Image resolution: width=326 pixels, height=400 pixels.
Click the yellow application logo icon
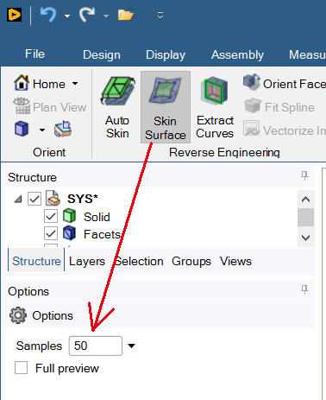14,15
